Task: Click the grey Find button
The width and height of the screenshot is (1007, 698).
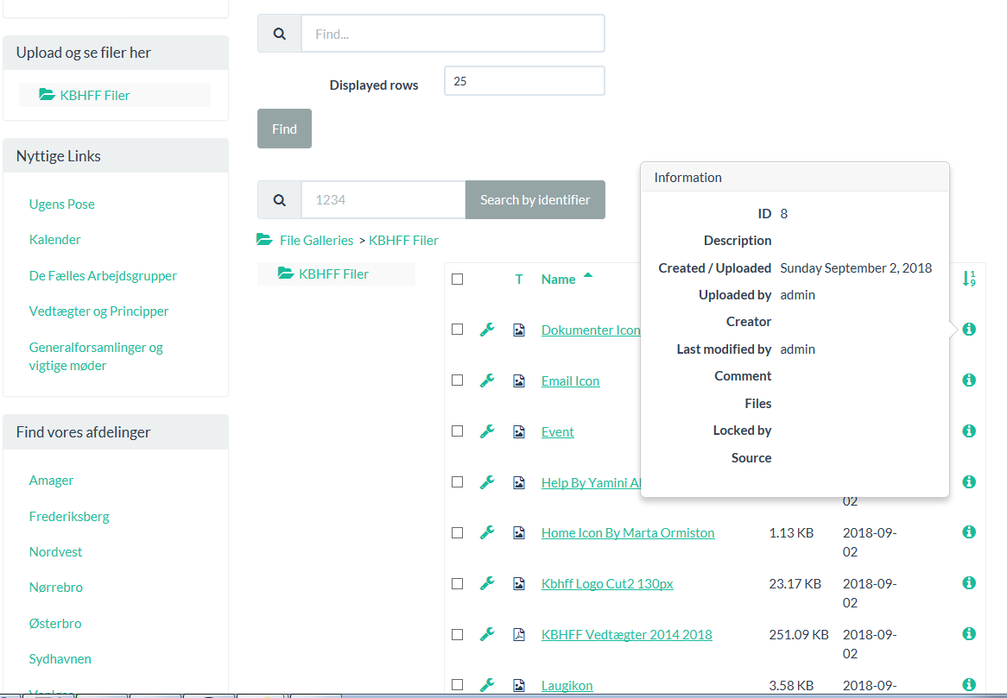Action: pos(284,129)
